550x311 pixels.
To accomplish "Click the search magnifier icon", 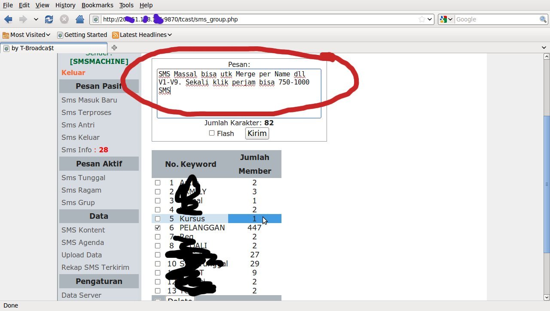I will (x=543, y=19).
